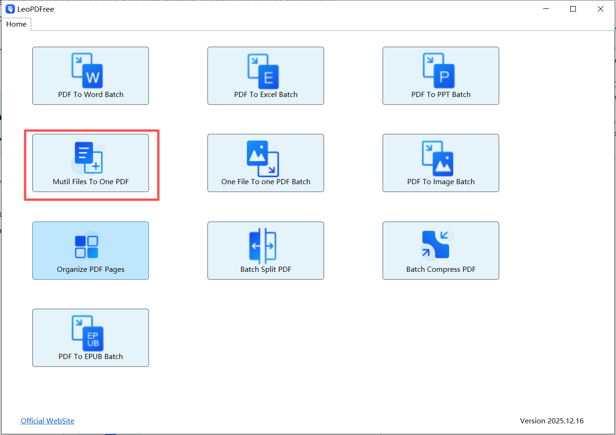This screenshot has width=616, height=435.
Task: Open the PDF To EPUB Batch converter
Action: click(x=90, y=338)
